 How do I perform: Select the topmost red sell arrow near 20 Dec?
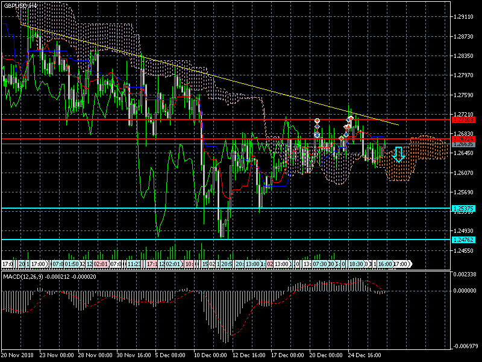317,121
